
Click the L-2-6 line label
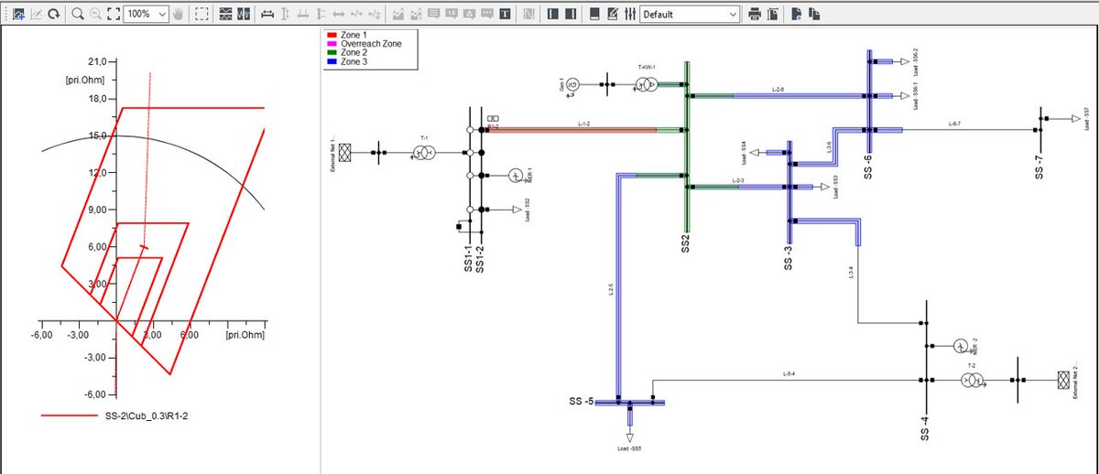tap(778, 90)
